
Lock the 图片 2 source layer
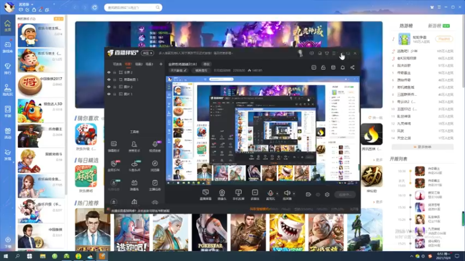pos(115,86)
